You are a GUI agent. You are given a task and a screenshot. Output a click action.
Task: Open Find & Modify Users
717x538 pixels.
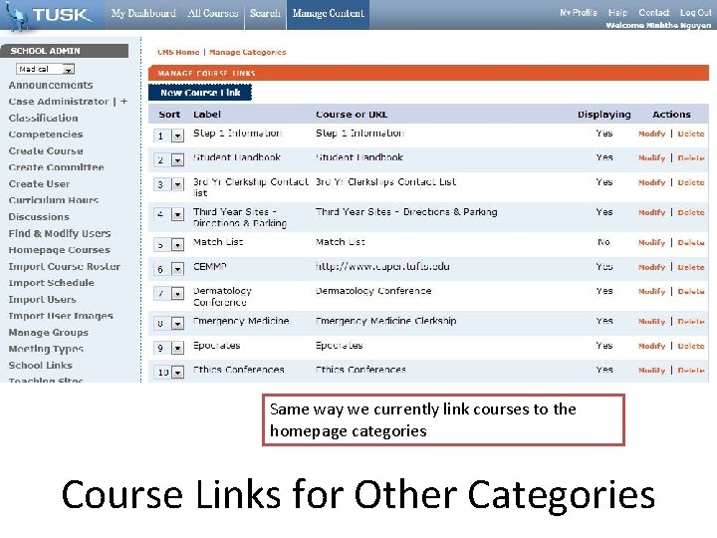click(60, 233)
